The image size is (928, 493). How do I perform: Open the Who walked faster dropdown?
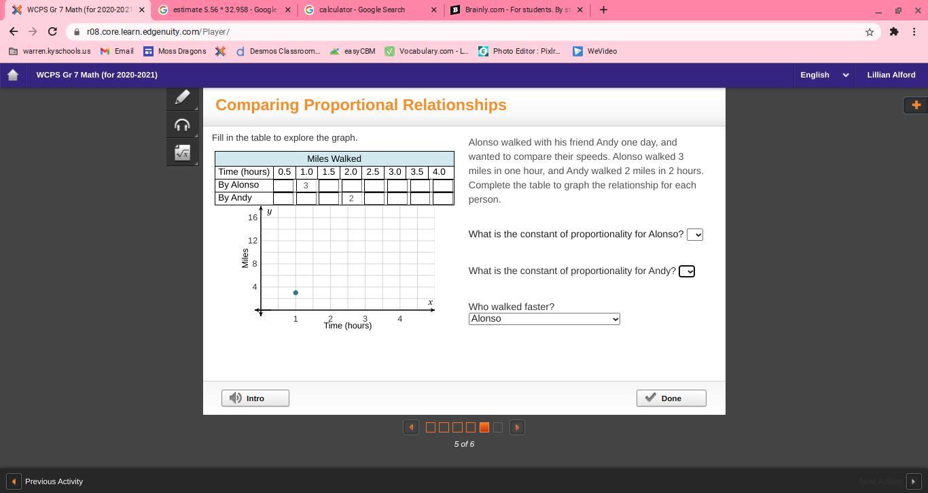(x=544, y=319)
